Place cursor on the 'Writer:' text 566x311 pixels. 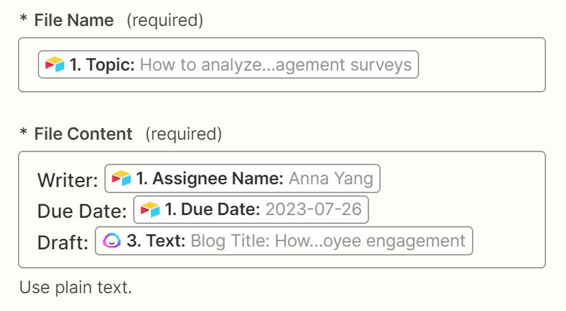(67, 179)
